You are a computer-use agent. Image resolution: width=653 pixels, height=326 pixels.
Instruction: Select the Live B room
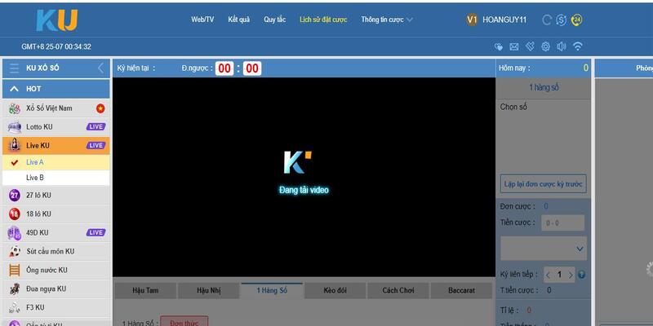point(56,178)
